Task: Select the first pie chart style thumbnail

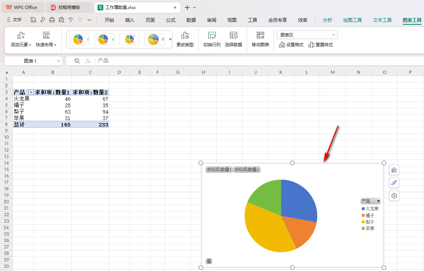Action: pyautogui.click(x=79, y=39)
